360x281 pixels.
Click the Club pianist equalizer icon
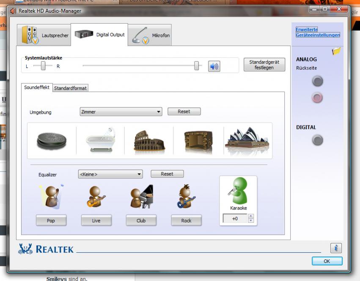tap(142, 196)
